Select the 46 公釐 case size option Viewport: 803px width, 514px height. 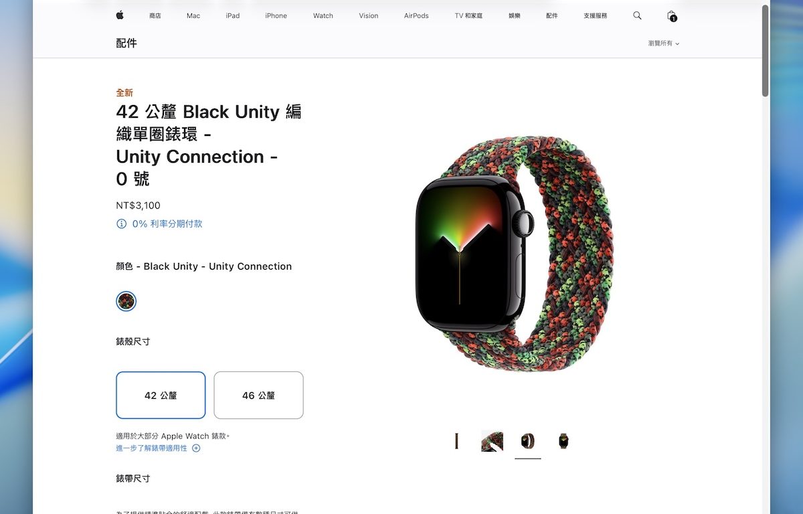[x=258, y=396]
